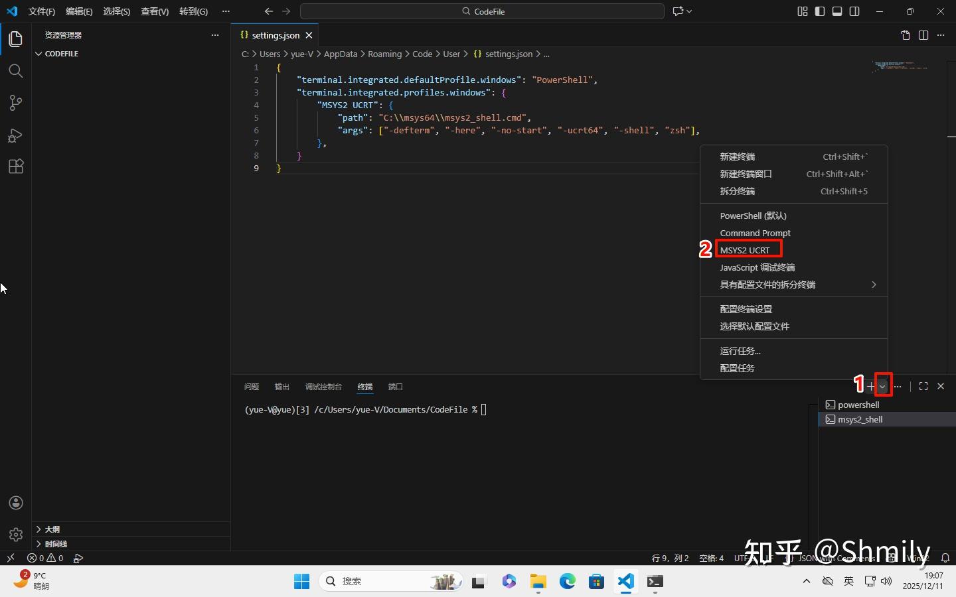Open the Copilot chat icon in title bar
The width and height of the screenshot is (956, 597).
[678, 11]
